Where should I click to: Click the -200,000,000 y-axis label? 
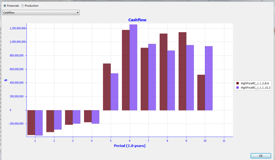point(16,124)
